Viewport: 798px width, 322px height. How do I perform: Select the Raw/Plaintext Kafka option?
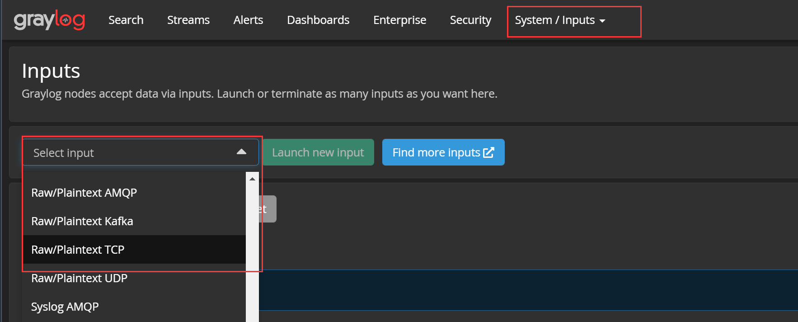click(x=134, y=221)
